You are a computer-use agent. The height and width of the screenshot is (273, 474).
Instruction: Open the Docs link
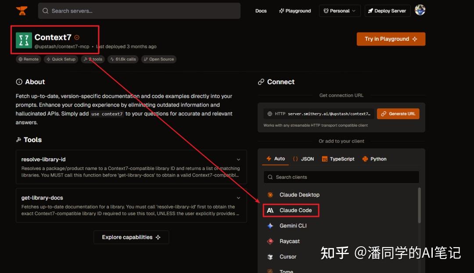click(261, 11)
